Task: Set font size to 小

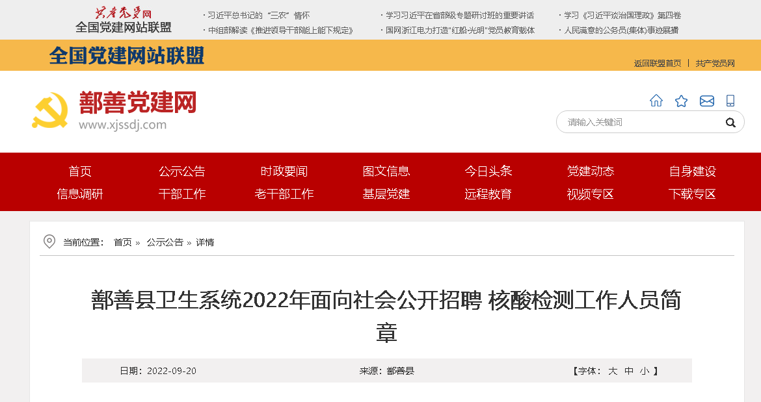Action: (x=645, y=371)
